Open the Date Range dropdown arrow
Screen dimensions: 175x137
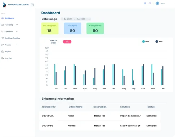pyautogui.click(x=89, y=19)
